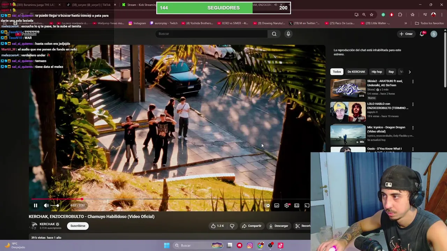Image resolution: width=447 pixels, height=251 pixels.
Task: Select the Hip hop filter chip
Action: (x=376, y=72)
